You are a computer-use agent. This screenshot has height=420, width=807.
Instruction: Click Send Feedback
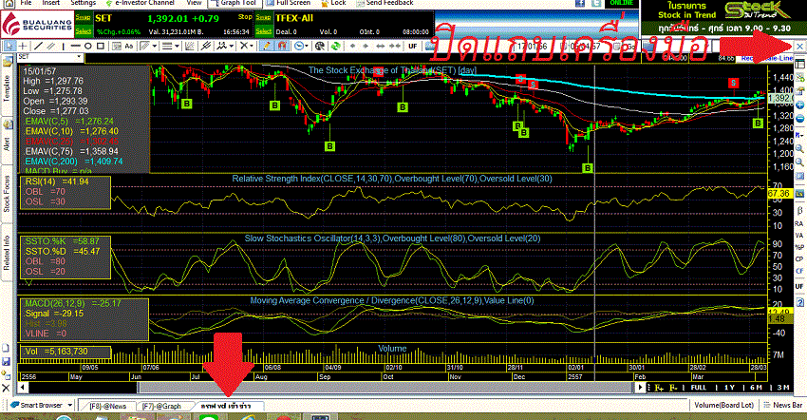point(385,3)
